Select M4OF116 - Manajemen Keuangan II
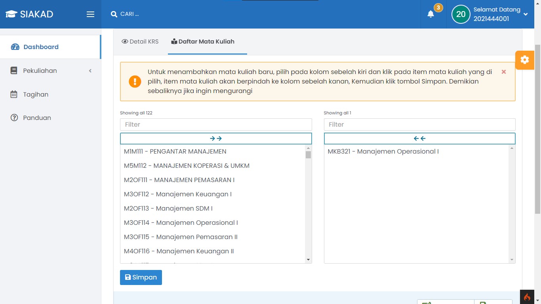Image resolution: width=541 pixels, height=304 pixels. tap(213, 251)
